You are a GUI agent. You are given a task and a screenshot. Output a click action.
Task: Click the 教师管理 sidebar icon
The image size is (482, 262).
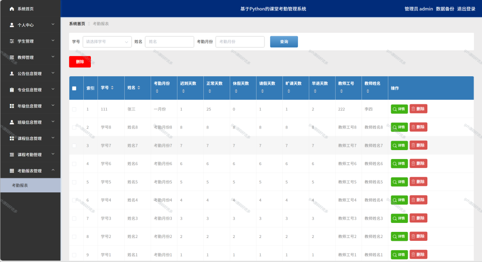tap(12, 57)
